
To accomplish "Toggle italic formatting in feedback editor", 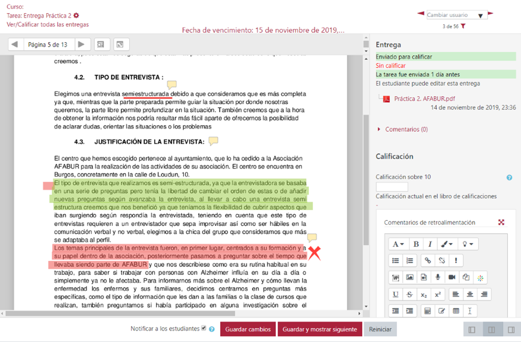I will (x=430, y=244).
